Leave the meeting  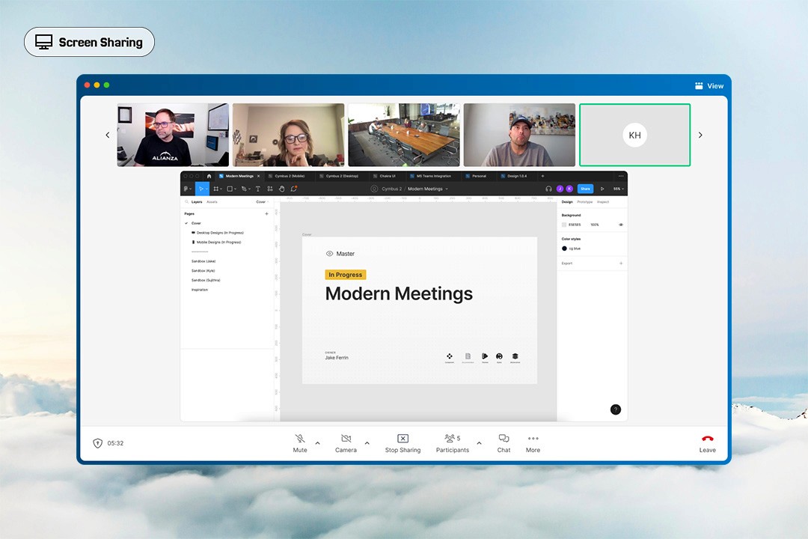[708, 443]
